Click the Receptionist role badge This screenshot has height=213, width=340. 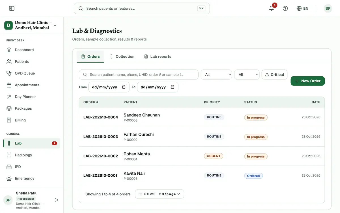[x=26, y=199]
